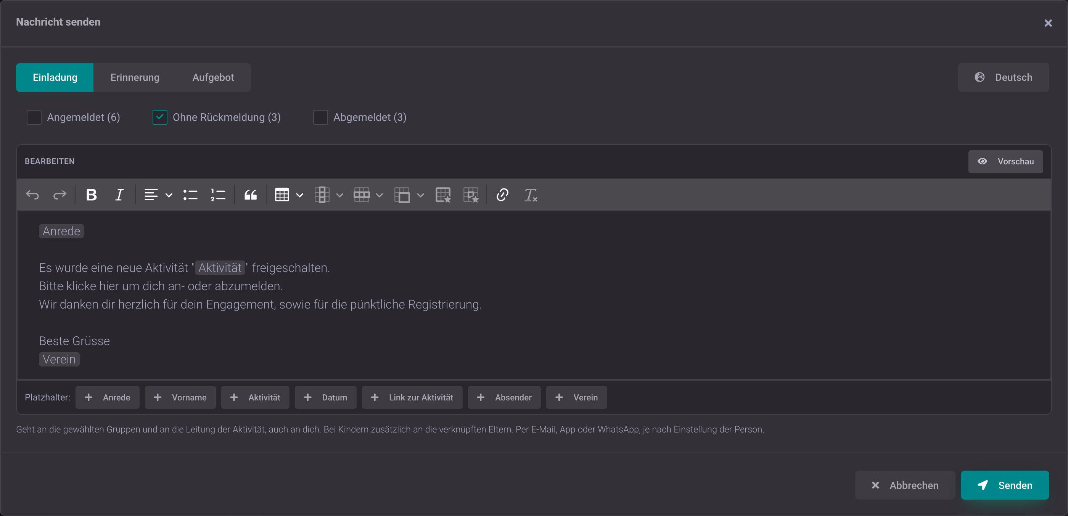Check the Abgemeldet (3) checkbox
This screenshot has width=1068, height=516.
pos(320,117)
